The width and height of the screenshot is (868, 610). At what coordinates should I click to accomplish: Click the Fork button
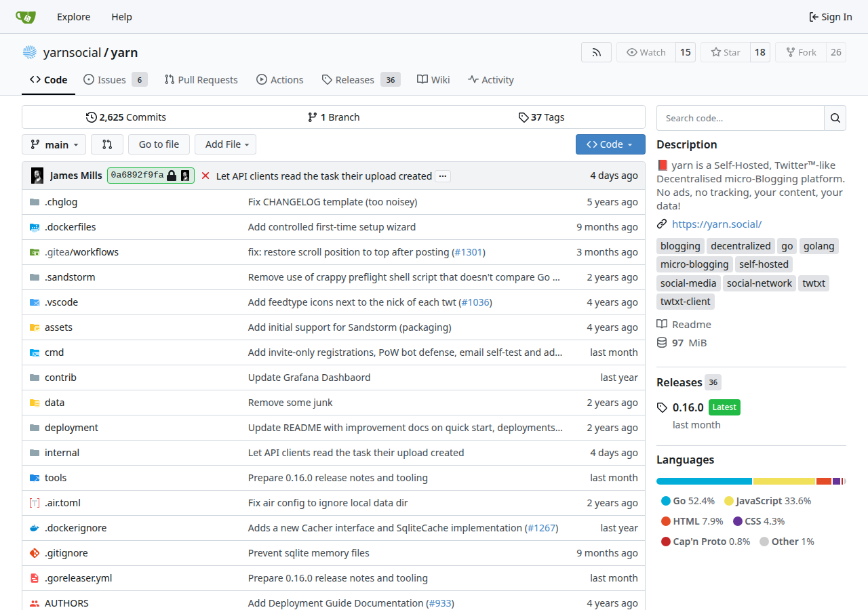(x=801, y=52)
